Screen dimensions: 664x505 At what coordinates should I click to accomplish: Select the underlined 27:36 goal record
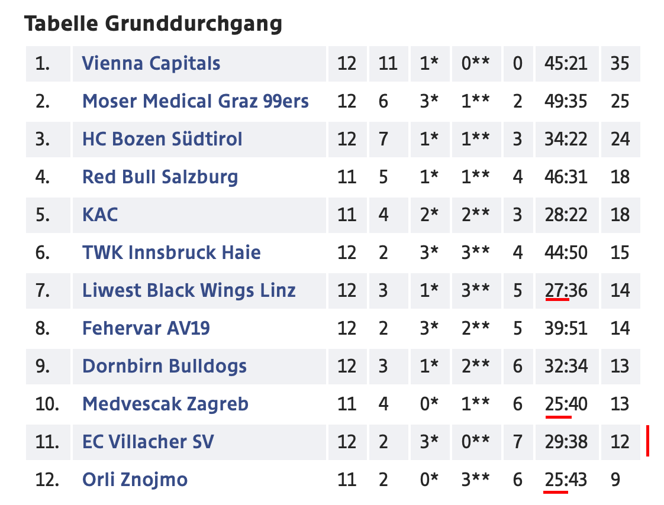click(566, 290)
